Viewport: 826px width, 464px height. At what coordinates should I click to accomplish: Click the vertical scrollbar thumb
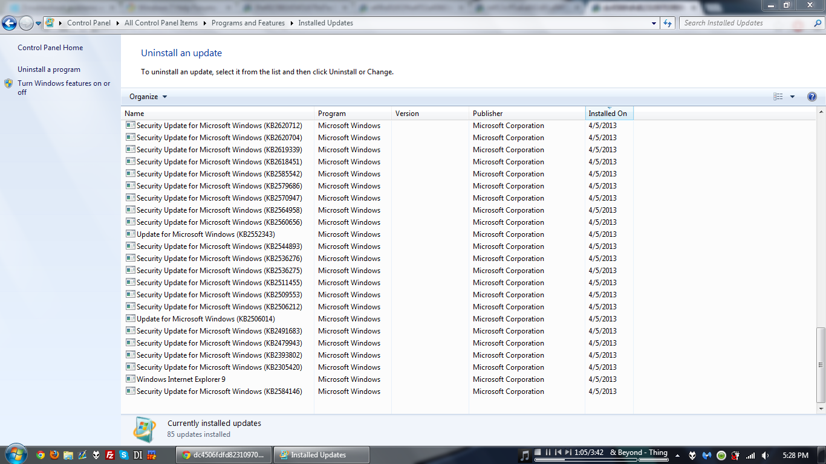point(821,365)
